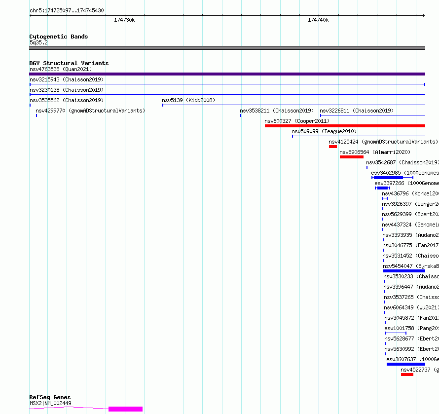Screen dimensions: 439x414
Task: Open variant nsv3531452 label
Action: 410,256
